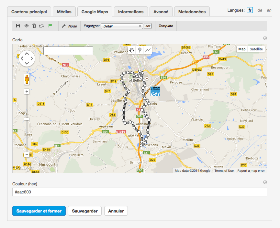Click the wrench Node button

click(x=69, y=26)
